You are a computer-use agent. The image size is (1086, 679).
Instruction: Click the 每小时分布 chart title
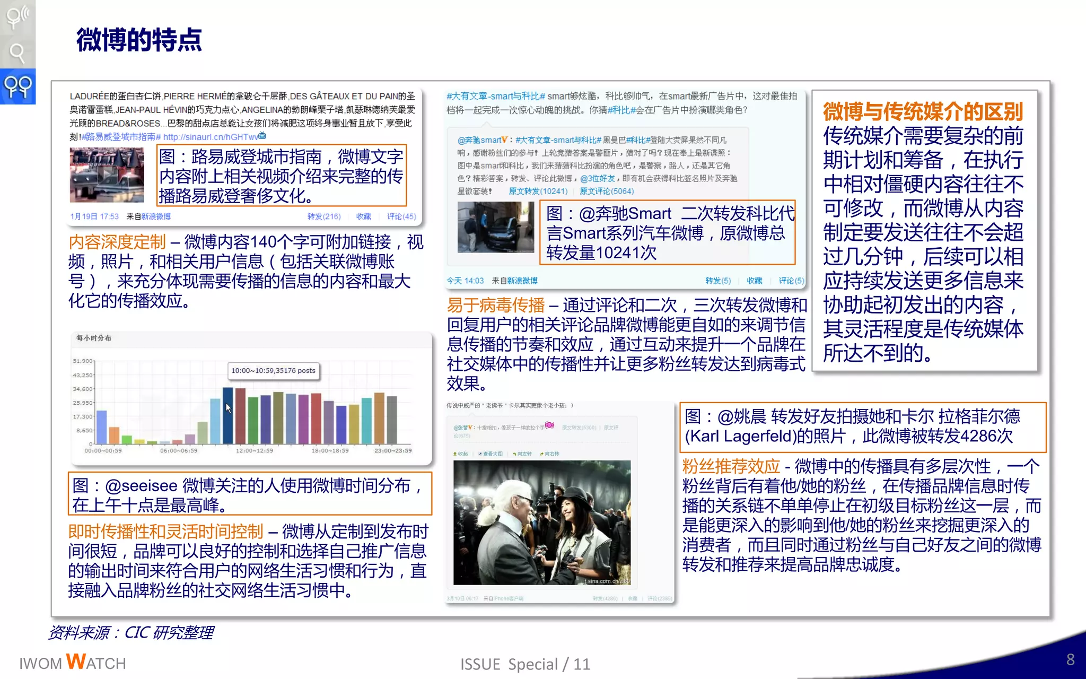coord(93,338)
